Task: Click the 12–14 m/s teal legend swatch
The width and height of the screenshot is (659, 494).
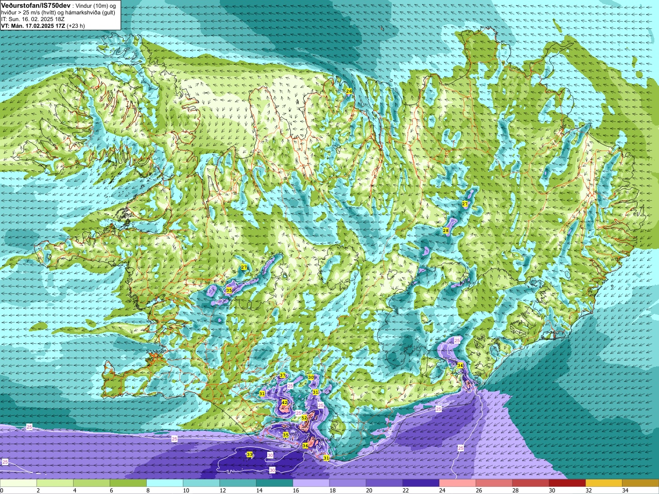Action: 237,483
